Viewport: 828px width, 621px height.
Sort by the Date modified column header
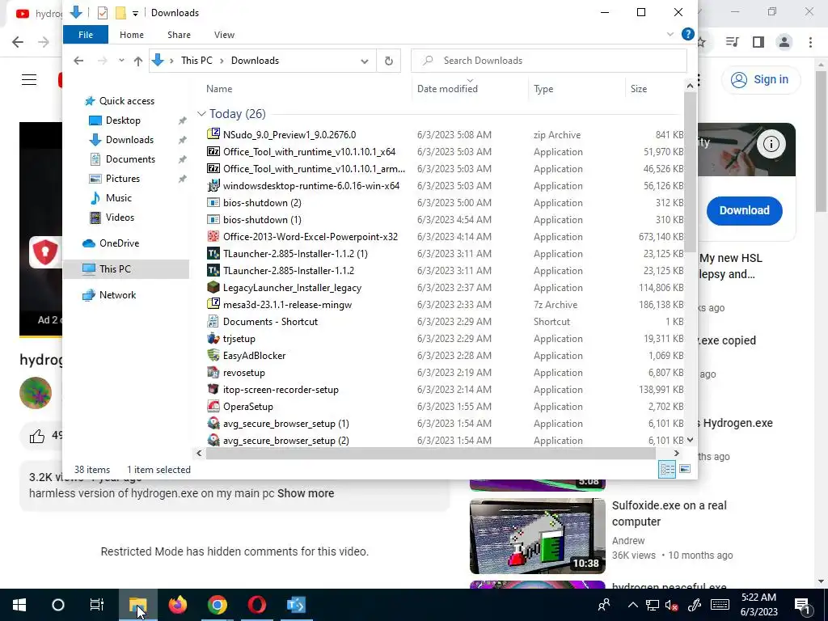coord(447,89)
